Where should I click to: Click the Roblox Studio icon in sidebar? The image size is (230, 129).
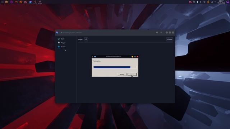(59, 47)
